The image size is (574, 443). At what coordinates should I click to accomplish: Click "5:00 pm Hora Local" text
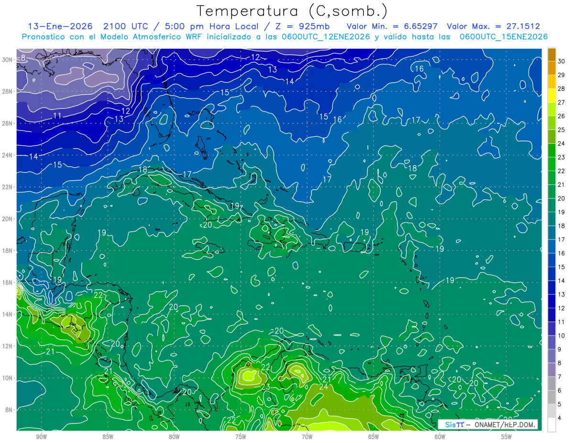[211, 26]
